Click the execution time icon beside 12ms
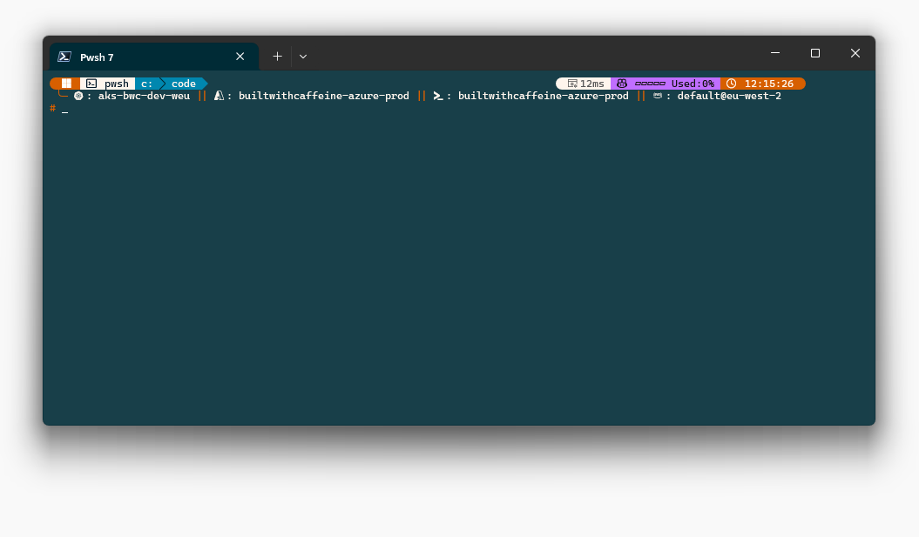 coord(572,84)
